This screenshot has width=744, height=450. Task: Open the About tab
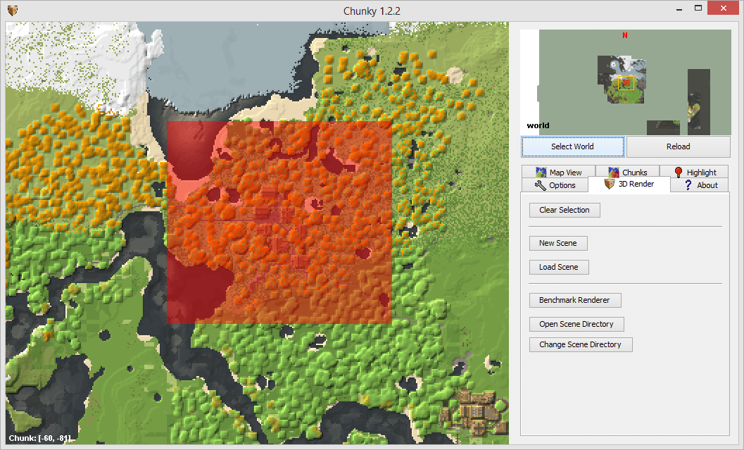(x=700, y=185)
